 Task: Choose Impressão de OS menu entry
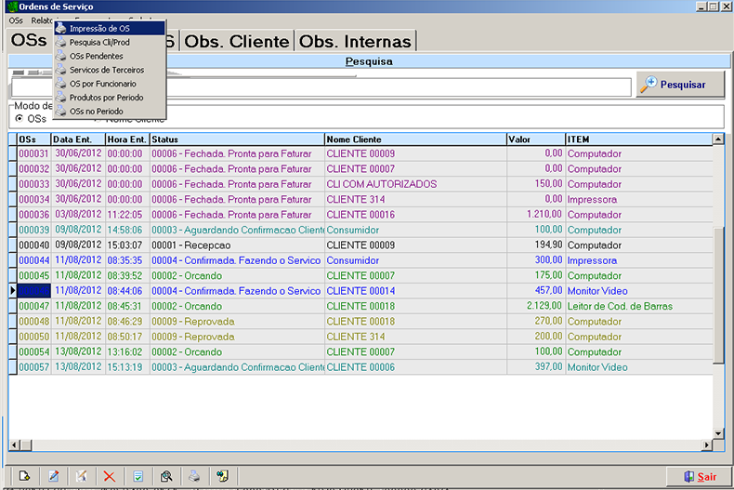click(x=99, y=29)
